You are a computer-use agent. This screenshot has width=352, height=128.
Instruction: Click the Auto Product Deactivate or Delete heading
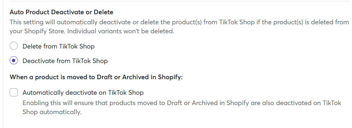pos(61,12)
